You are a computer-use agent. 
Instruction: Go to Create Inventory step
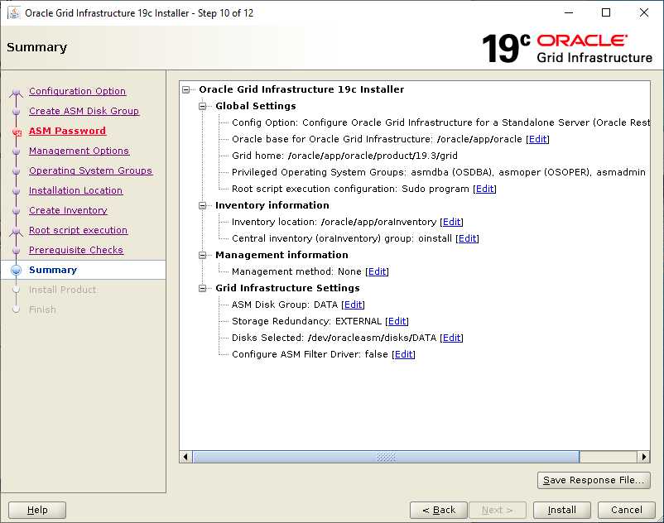click(x=68, y=210)
